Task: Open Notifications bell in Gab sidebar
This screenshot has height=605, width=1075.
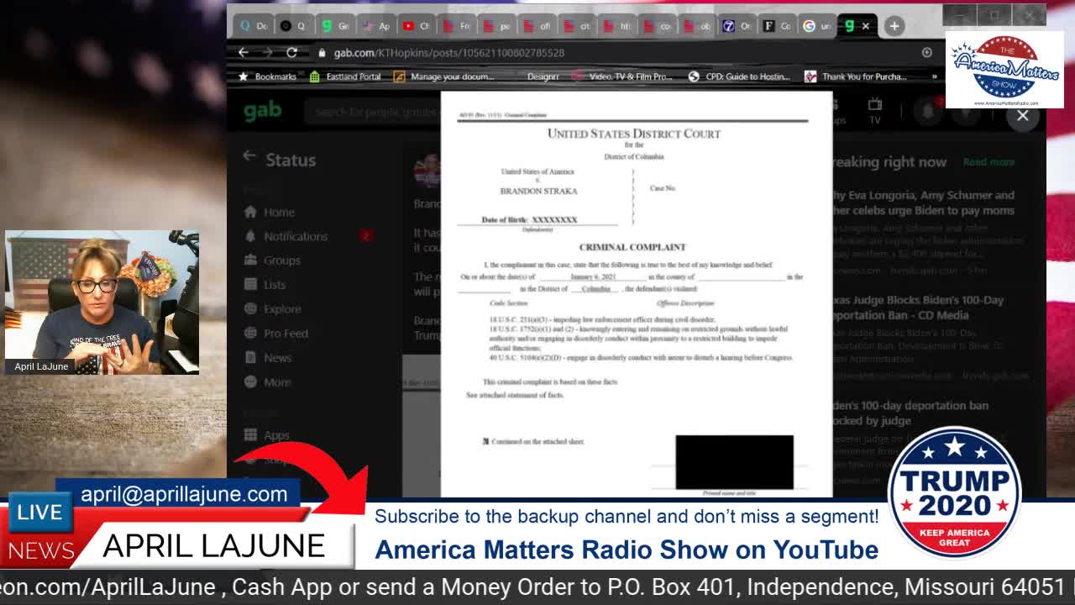Action: 286,236
